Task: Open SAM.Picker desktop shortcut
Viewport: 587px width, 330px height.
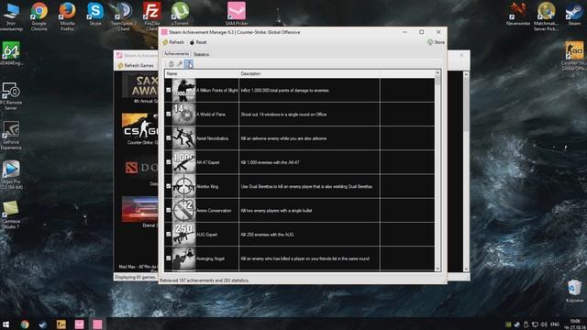Action: [237, 14]
